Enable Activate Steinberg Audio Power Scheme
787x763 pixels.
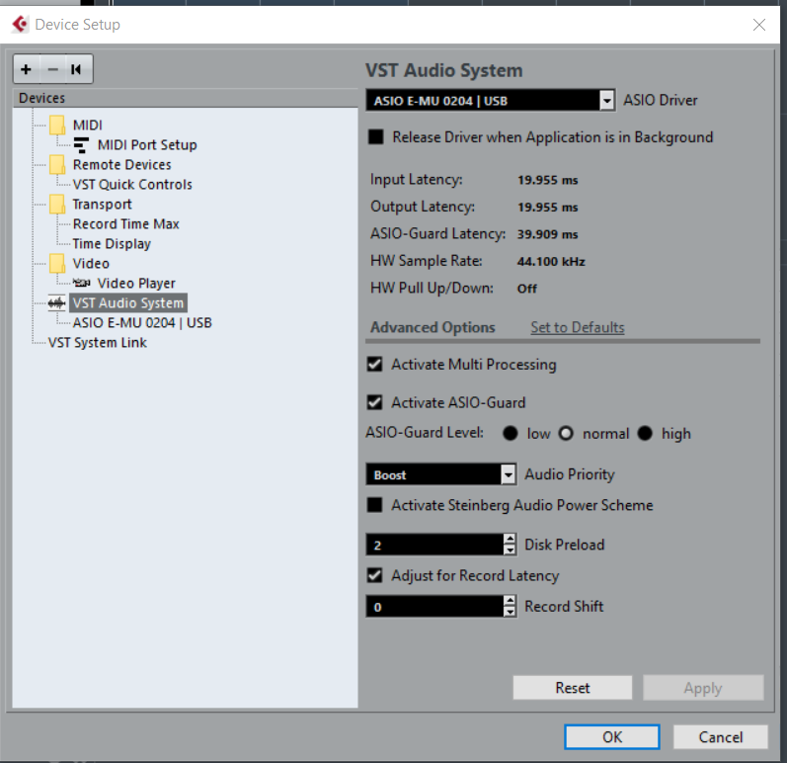coord(375,505)
